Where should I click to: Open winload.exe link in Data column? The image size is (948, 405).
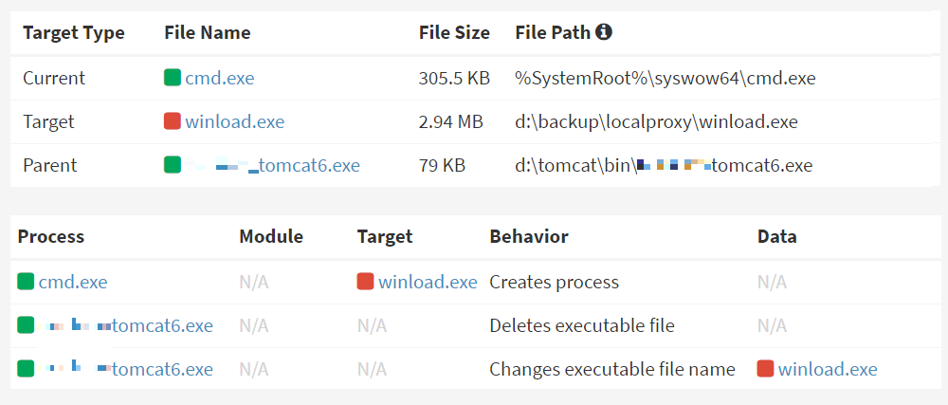(827, 369)
